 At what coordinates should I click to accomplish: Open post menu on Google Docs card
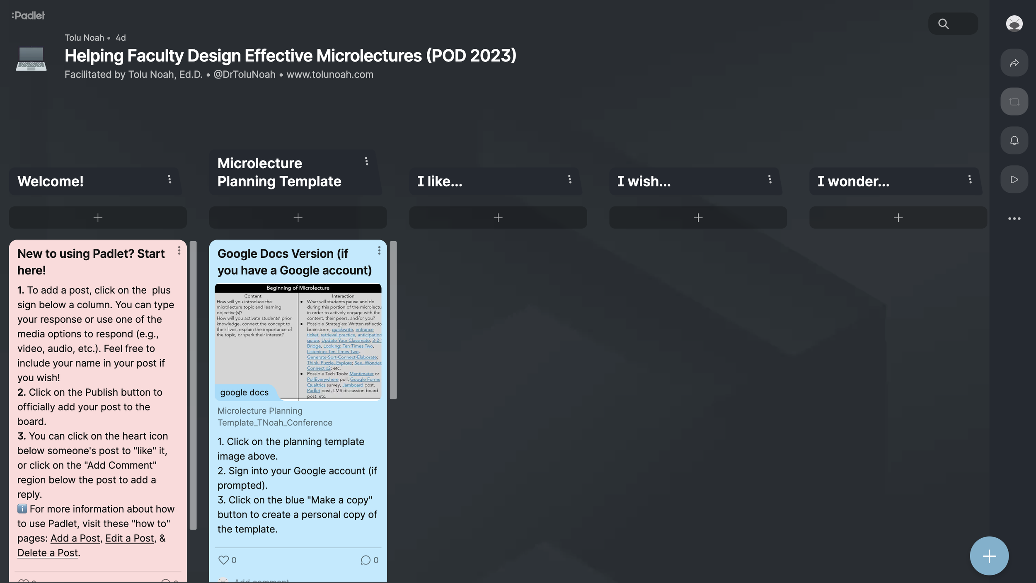click(x=379, y=251)
